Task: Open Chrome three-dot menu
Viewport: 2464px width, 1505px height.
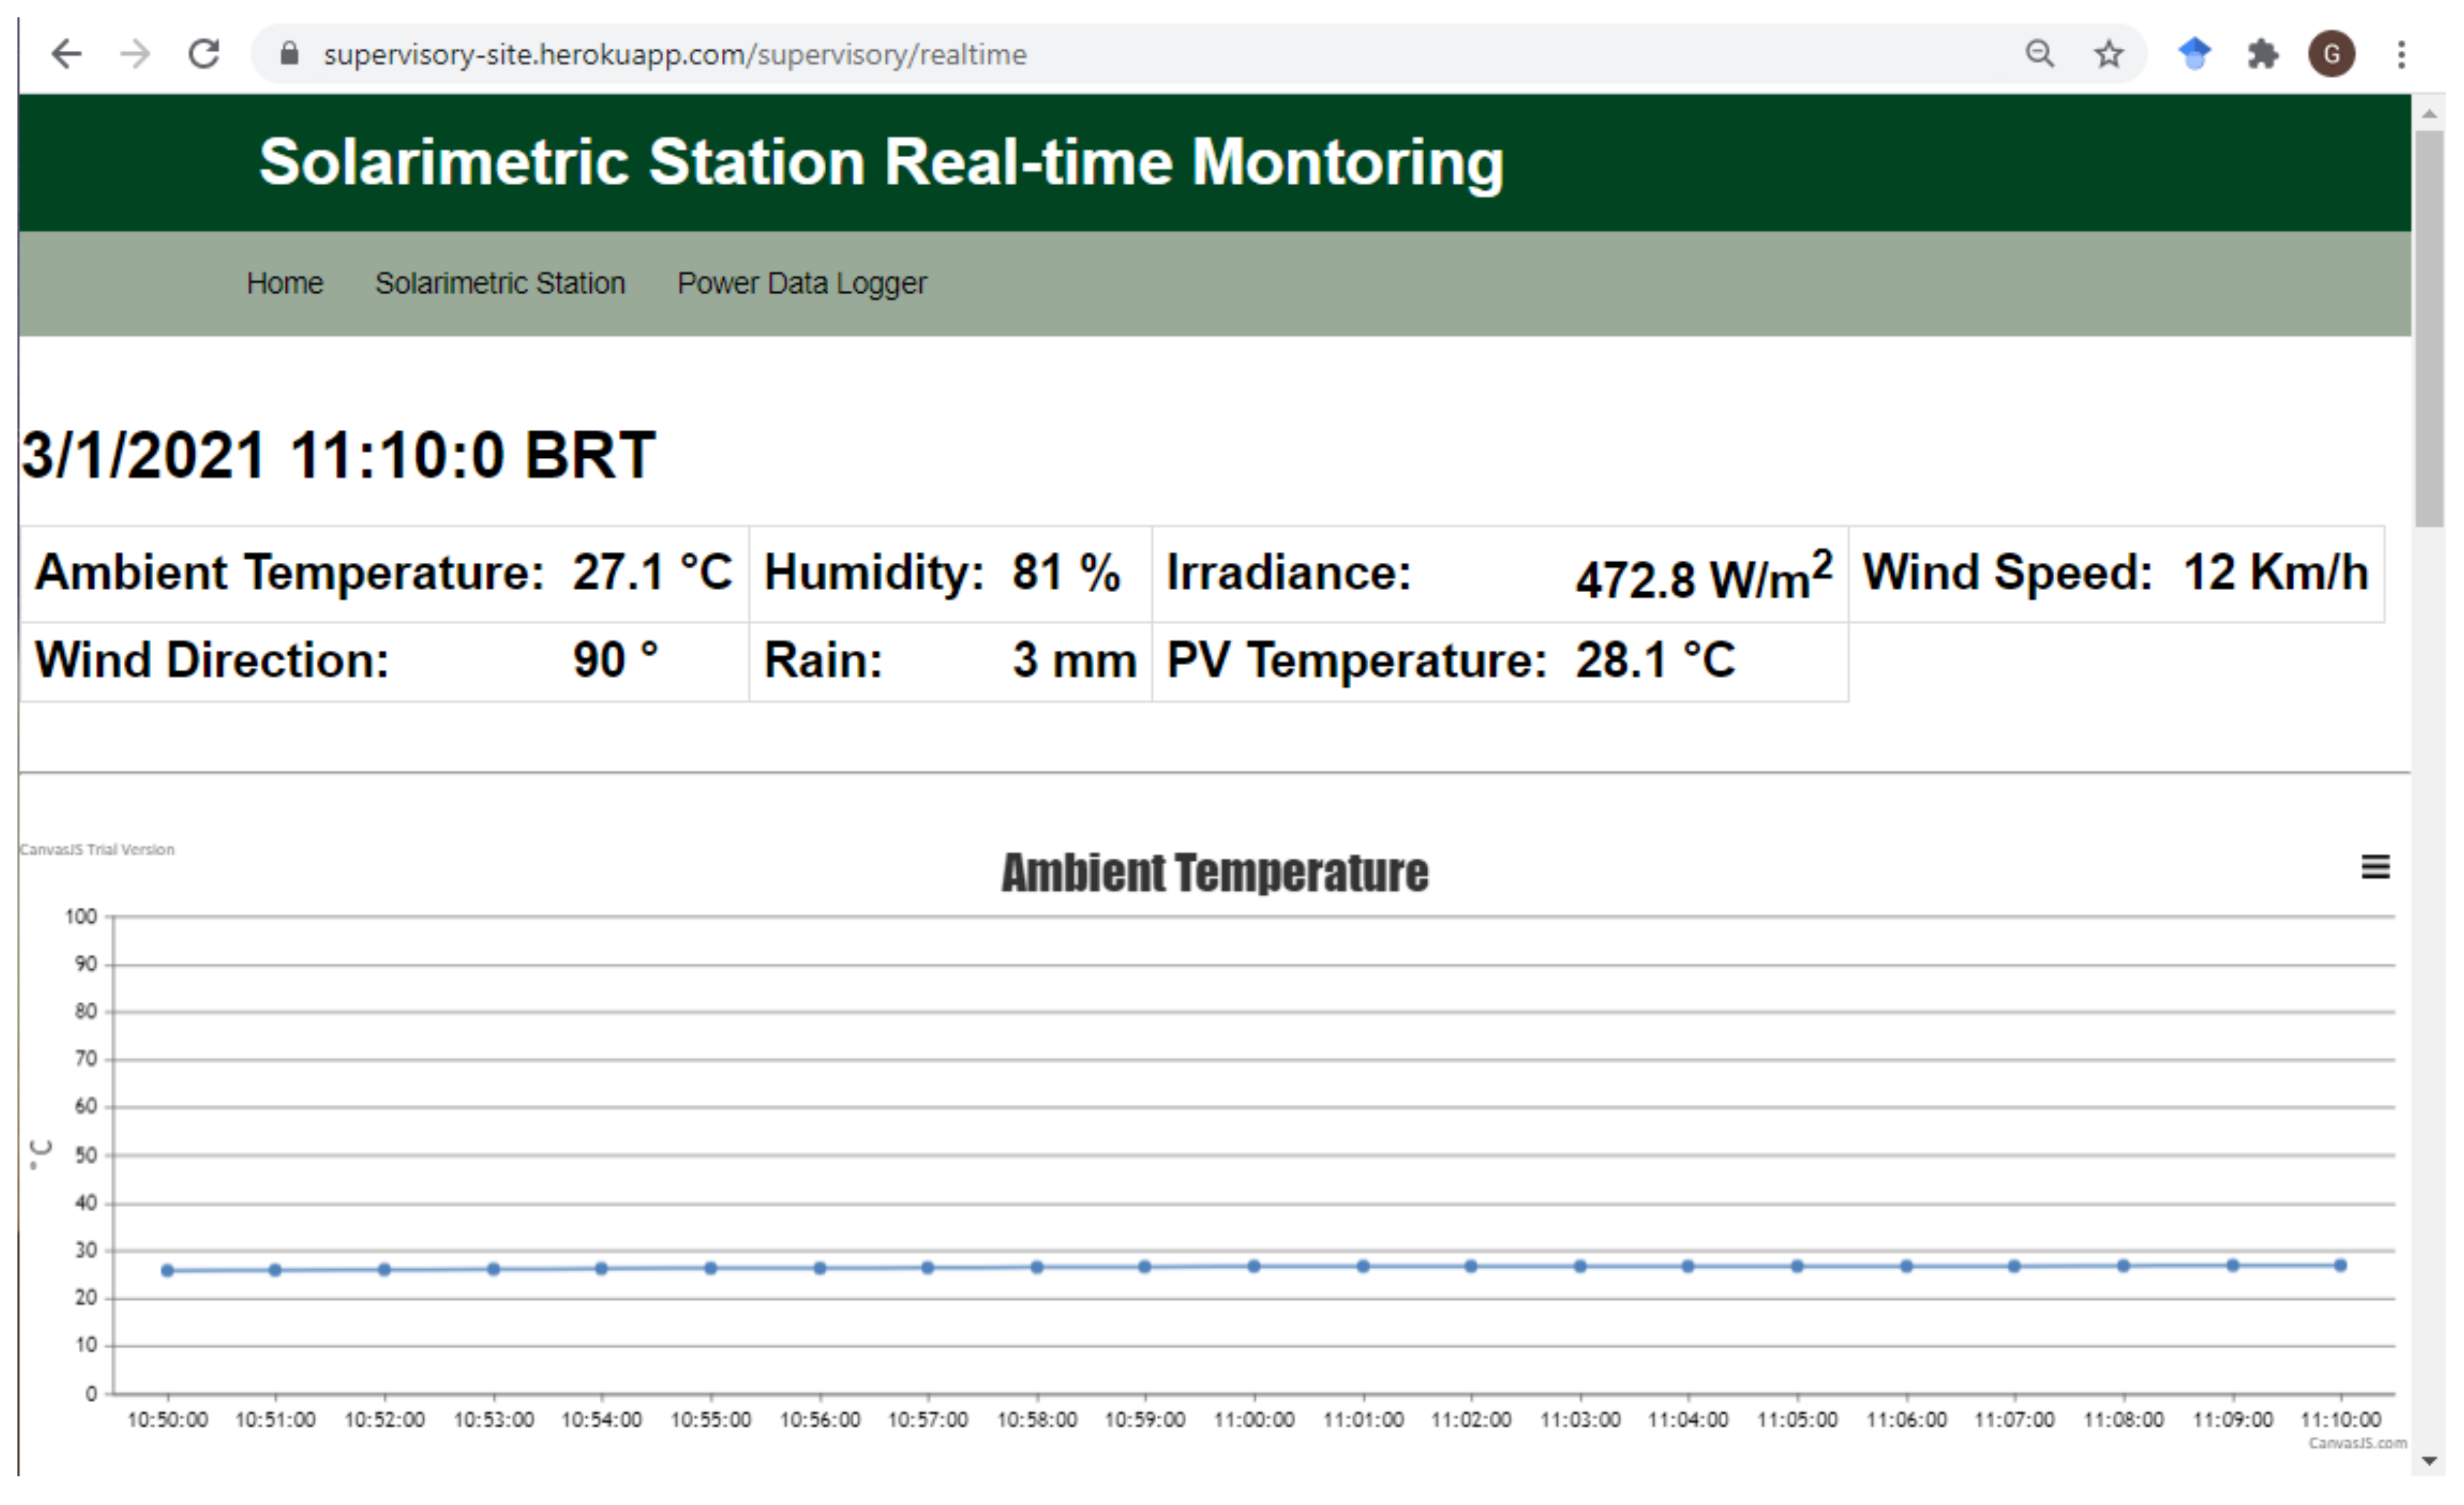Action: [2401, 54]
